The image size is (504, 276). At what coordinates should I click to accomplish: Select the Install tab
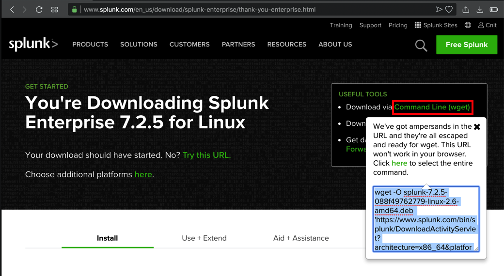coord(108,238)
